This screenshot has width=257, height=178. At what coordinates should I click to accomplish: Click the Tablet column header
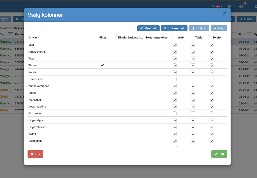[x=199, y=37]
